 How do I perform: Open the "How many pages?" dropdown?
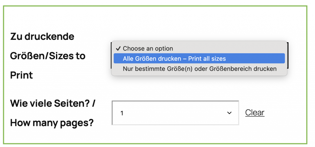pos(175,113)
